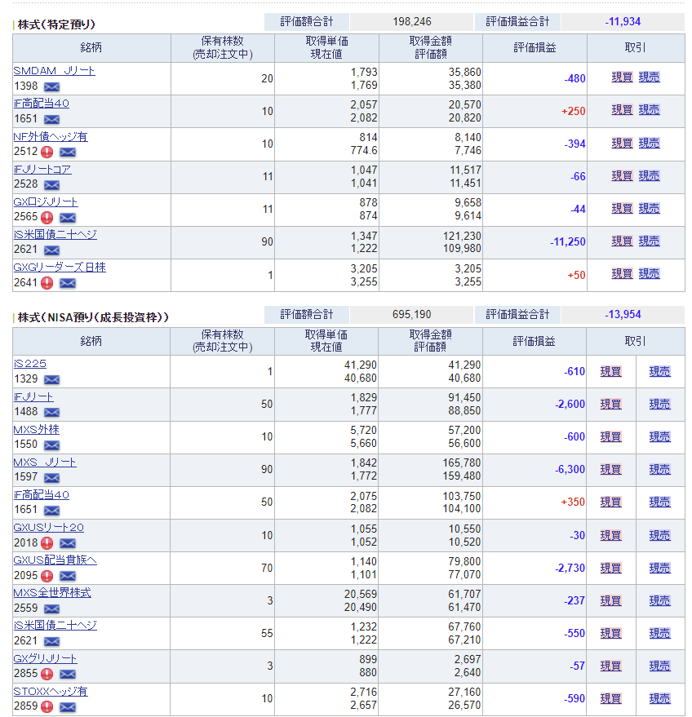Click red alert icon beside code 2565
The image size is (692, 717).
pos(47,217)
